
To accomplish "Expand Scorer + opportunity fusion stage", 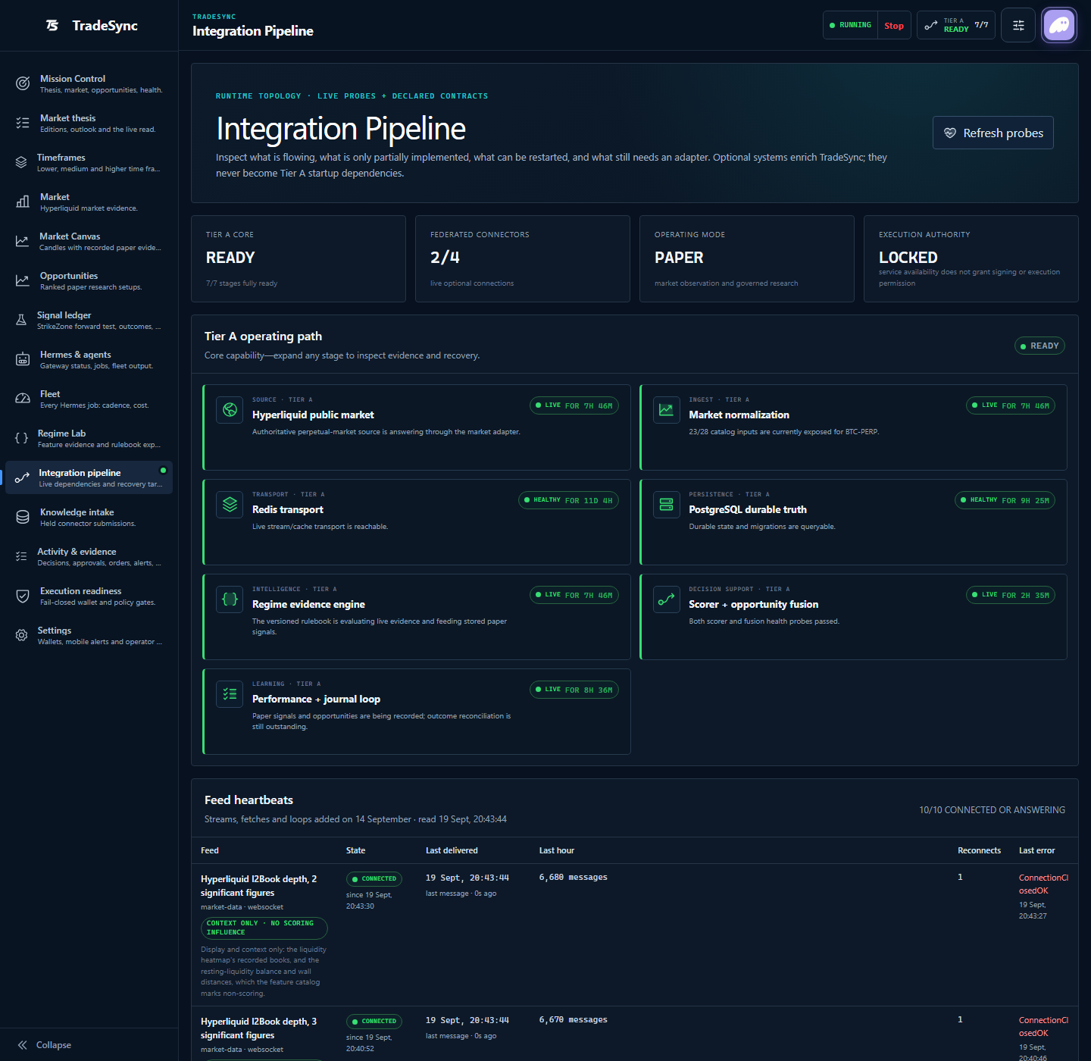I will (x=853, y=617).
